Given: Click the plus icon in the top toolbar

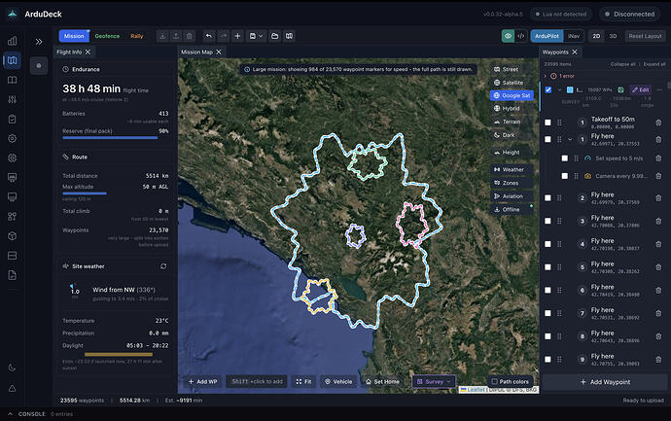Looking at the screenshot, I should click(237, 36).
